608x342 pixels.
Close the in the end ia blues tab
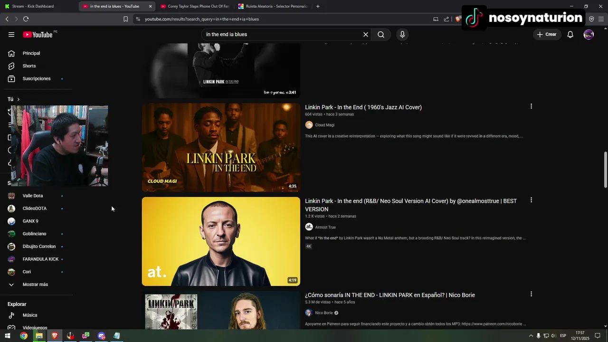tap(150, 6)
